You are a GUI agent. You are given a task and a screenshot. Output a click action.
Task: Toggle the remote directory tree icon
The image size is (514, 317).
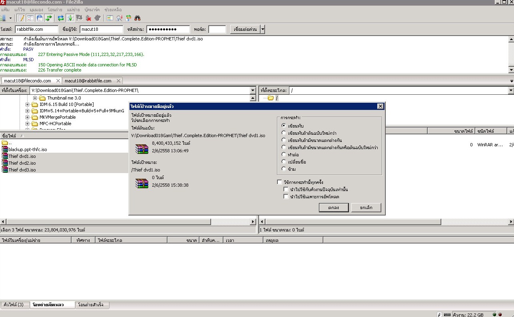pos(40,18)
